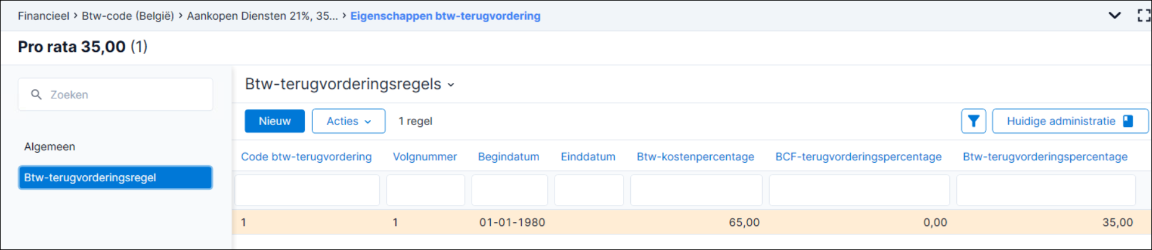Open the Acties dropdown menu

click(x=348, y=121)
